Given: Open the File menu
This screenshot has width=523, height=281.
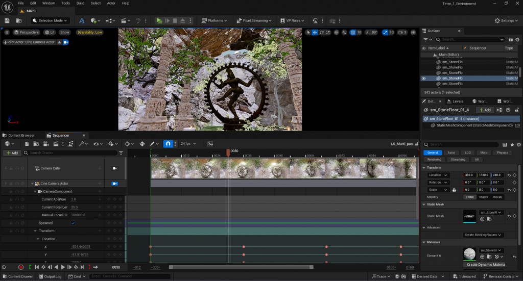Looking at the screenshot, I should 20,4.
